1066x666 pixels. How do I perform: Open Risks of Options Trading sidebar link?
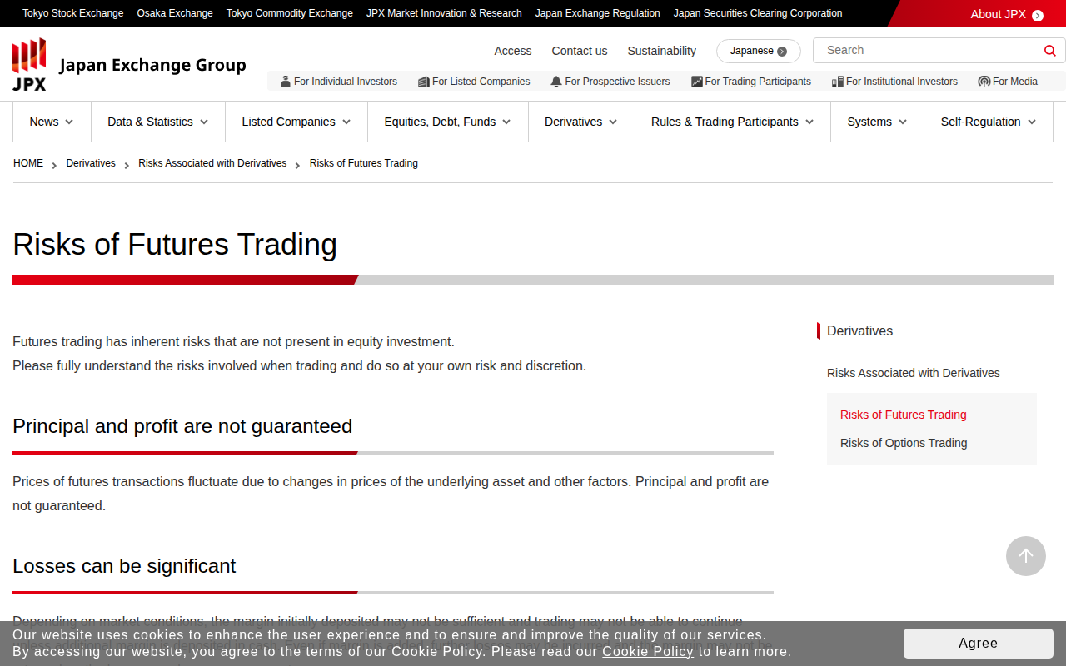tap(904, 443)
